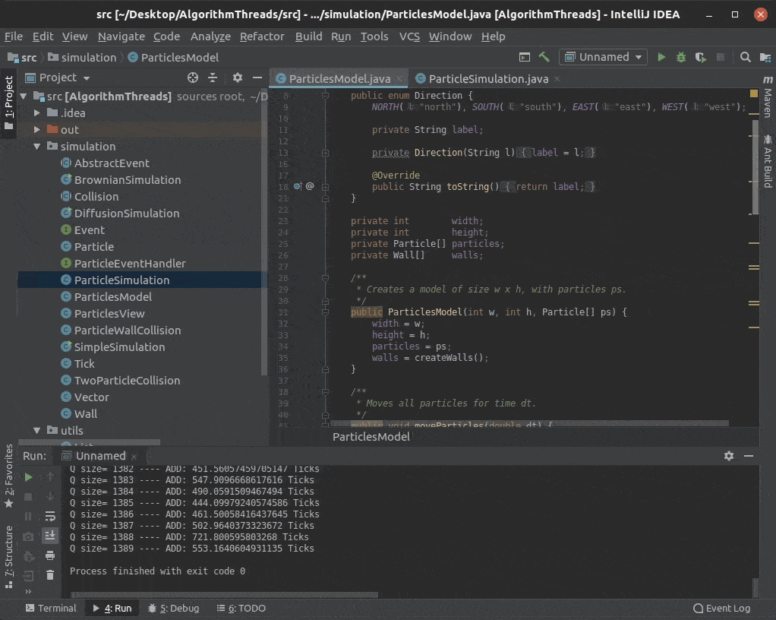Open the Terminal tool window
The height and width of the screenshot is (620, 776).
coord(51,608)
